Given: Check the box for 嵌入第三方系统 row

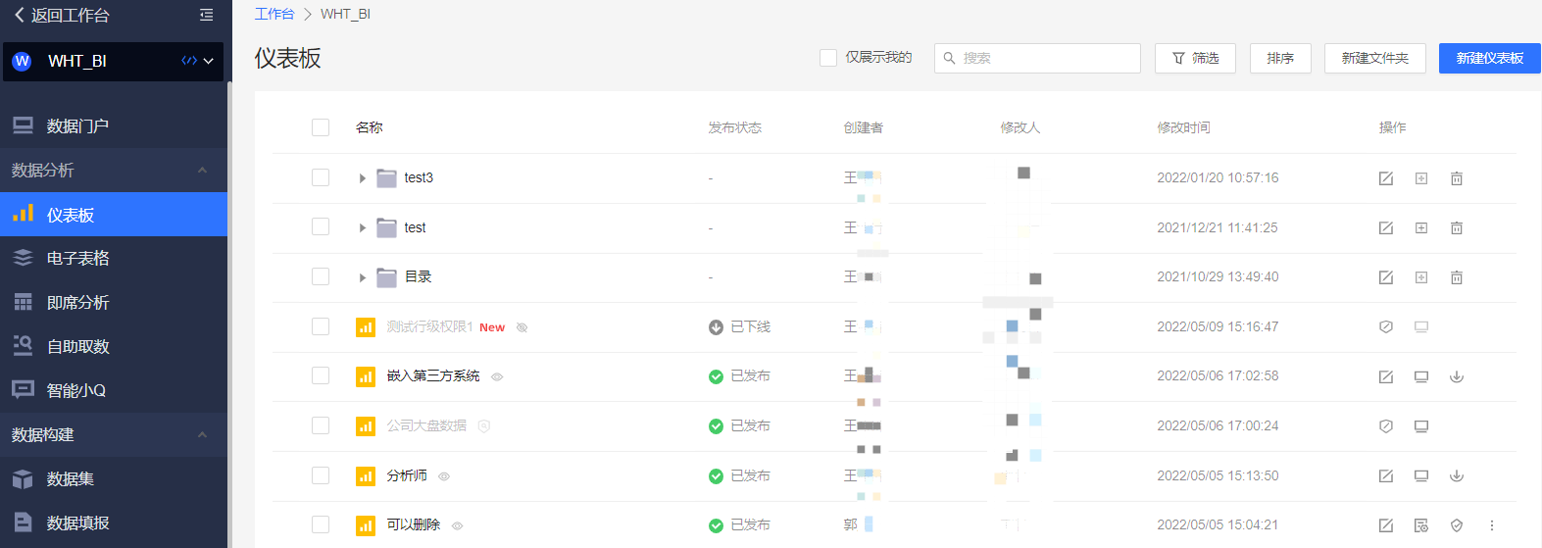Looking at the screenshot, I should click(x=321, y=375).
